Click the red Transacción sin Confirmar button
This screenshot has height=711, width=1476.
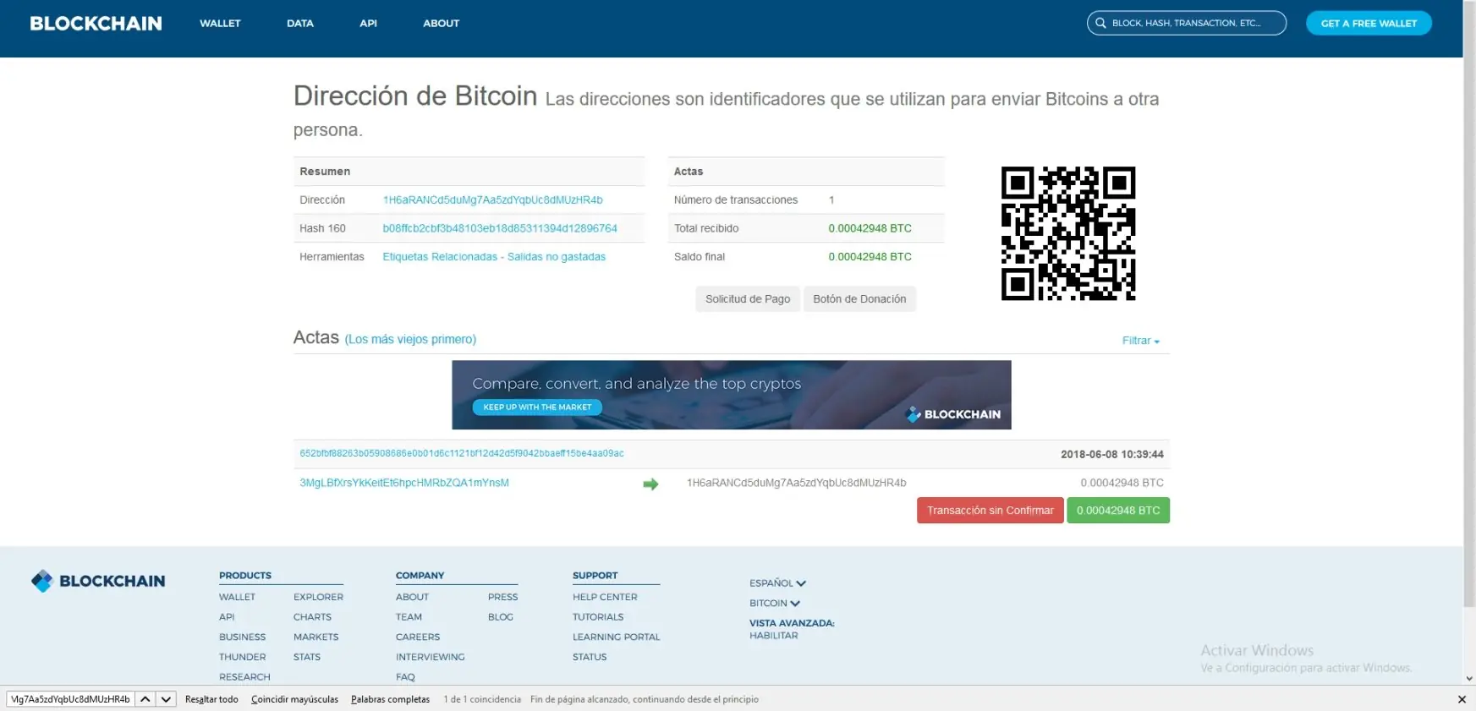click(990, 511)
